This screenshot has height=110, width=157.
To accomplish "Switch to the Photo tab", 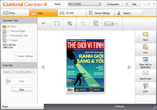I will click(x=15, y=13).
